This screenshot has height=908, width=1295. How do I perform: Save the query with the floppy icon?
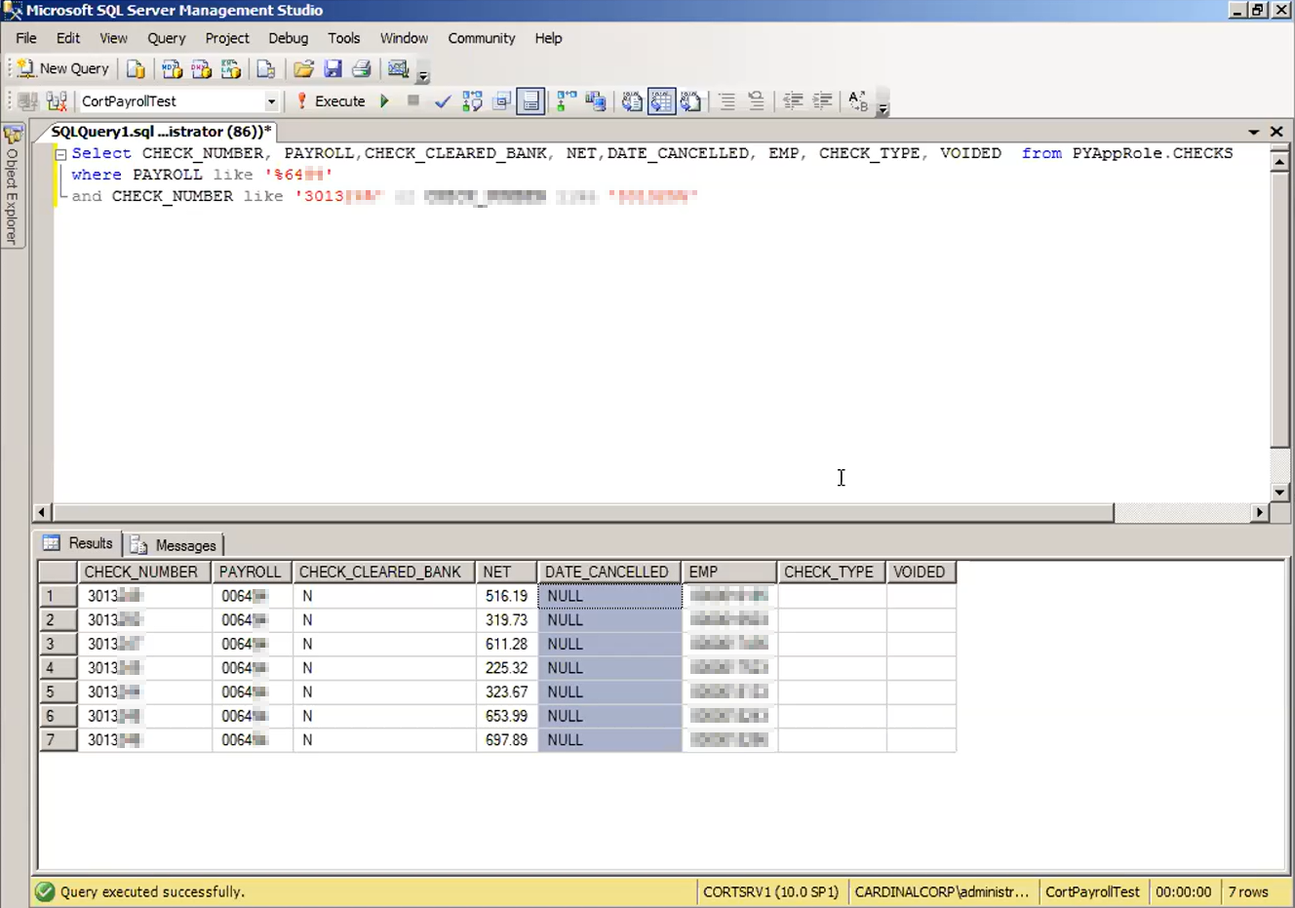click(x=333, y=69)
